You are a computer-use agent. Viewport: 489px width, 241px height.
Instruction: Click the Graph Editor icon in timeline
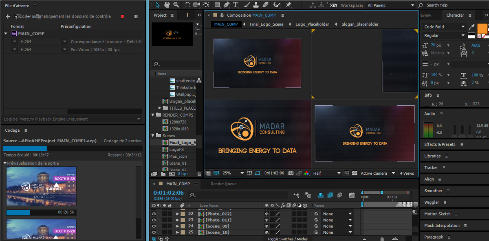[352, 195]
